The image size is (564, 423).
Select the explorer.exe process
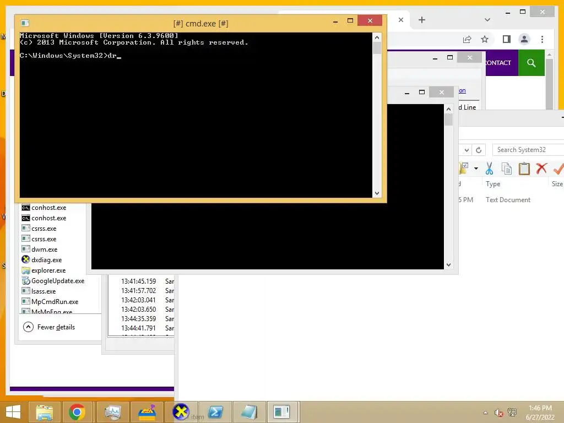point(48,270)
